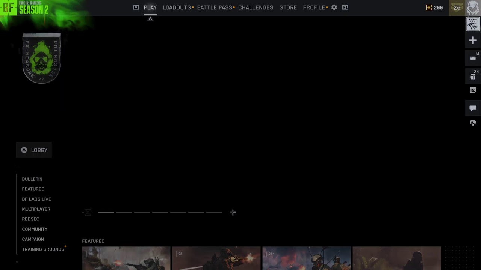Screen dimensions: 481x270
Task: Click the gas mask Season Two emblem
Action: pyautogui.click(x=41, y=58)
